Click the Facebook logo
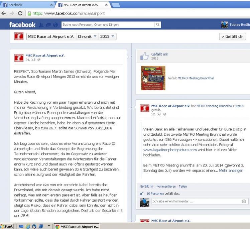The image size is (250, 229). pyautogui.click(x=22, y=25)
